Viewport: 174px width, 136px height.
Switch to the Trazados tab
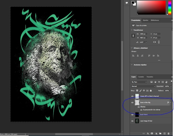[150, 77]
